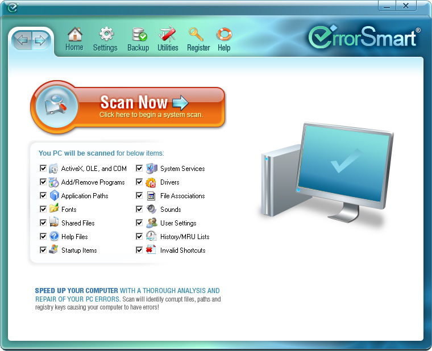The image size is (432, 351).
Task: Uncheck the Help Files checkbox
Action: (43, 236)
